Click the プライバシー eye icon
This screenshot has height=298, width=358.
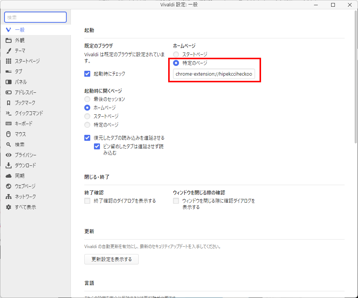tap(9, 155)
